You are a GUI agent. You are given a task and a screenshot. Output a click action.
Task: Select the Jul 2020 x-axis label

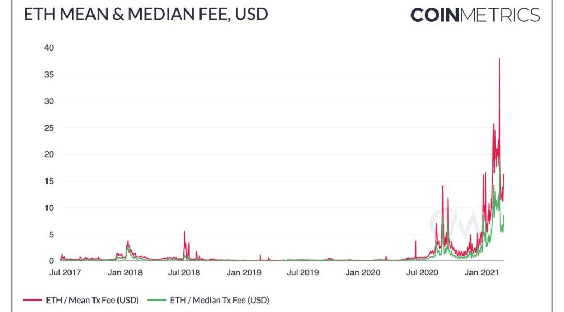(422, 272)
